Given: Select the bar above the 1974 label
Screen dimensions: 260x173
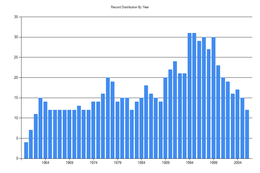Looking at the screenshot, I should coord(93,129).
